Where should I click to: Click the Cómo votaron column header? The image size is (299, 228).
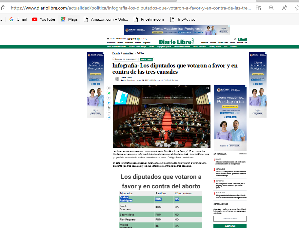(184, 193)
